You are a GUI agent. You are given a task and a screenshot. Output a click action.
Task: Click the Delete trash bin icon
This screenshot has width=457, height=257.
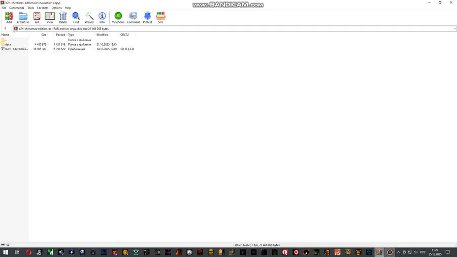click(x=63, y=17)
